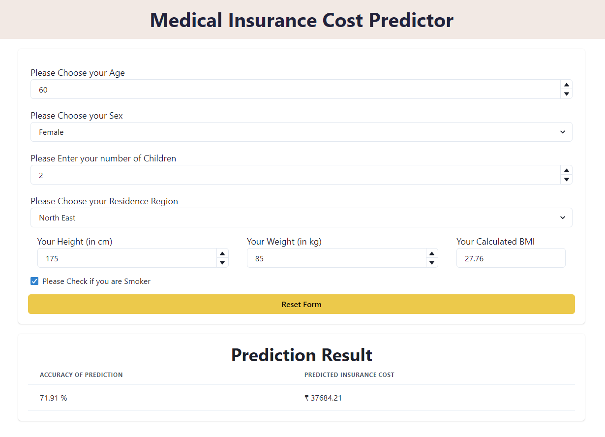This screenshot has height=437, width=605.
Task: Increase number of Children with the stepper
Action: coord(566,171)
